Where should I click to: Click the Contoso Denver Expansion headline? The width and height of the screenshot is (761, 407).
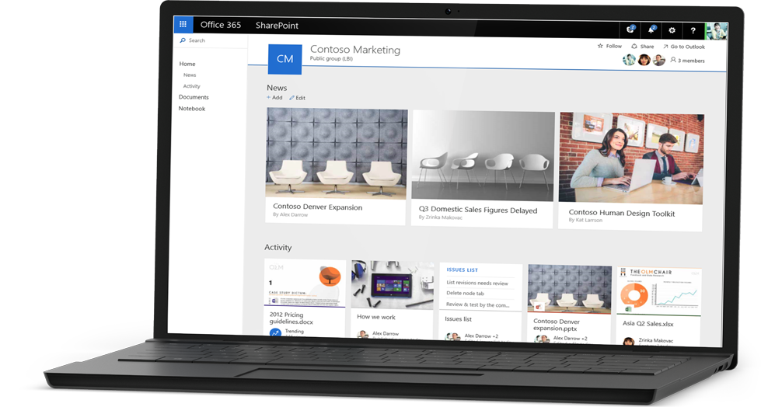(317, 207)
